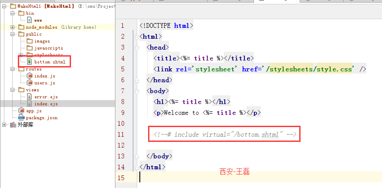Click the closing body tag text

pos(159,156)
